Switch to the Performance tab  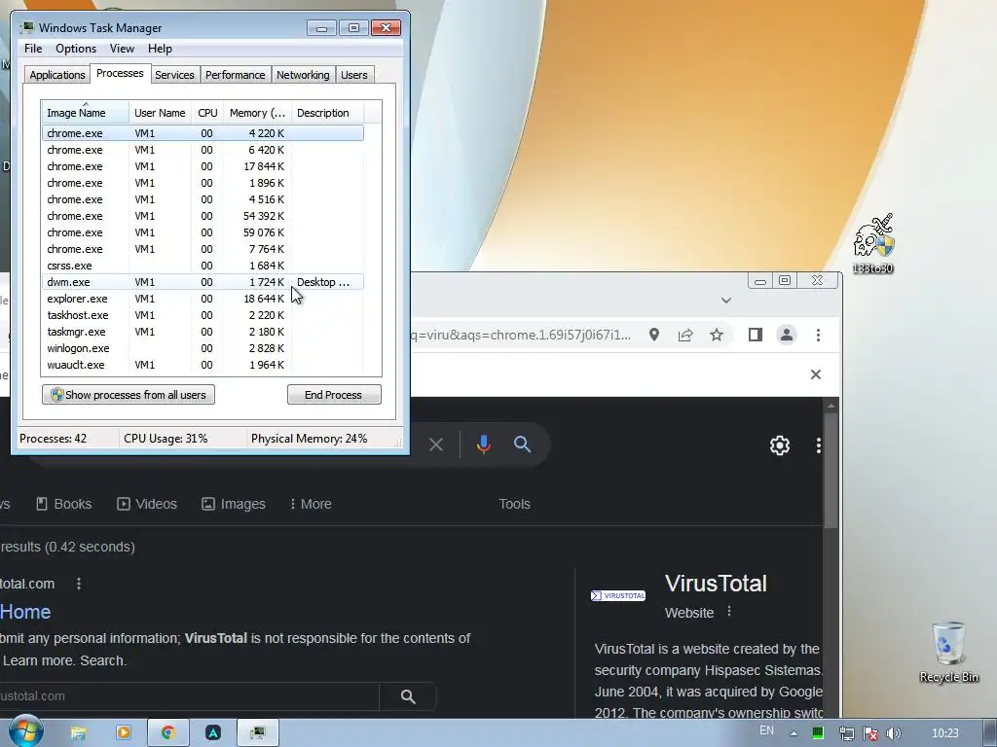[235, 74]
